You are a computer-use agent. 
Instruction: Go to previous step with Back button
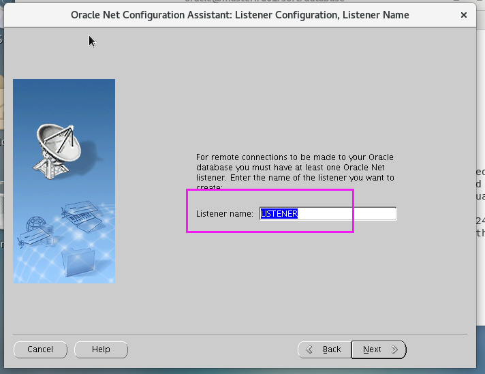pos(324,349)
